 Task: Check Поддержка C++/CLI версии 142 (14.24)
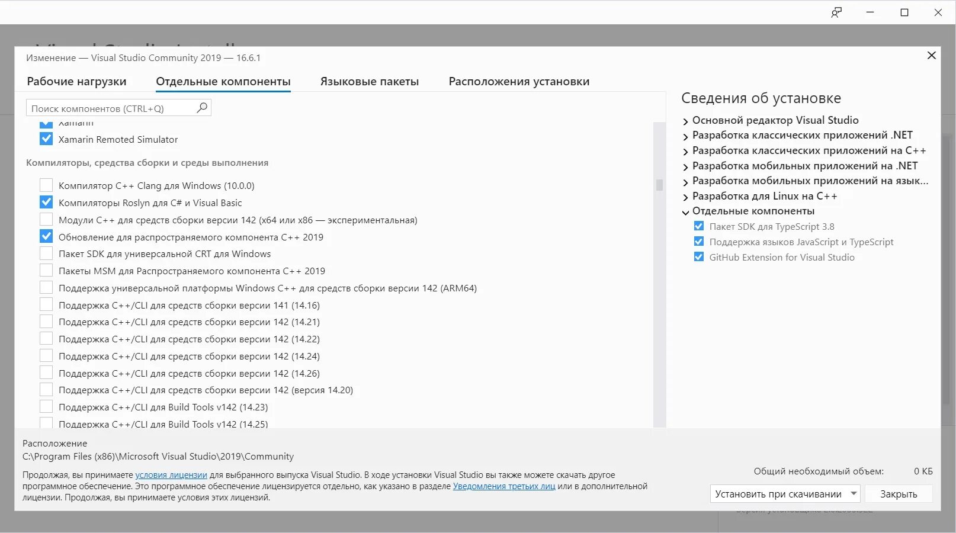pos(46,356)
